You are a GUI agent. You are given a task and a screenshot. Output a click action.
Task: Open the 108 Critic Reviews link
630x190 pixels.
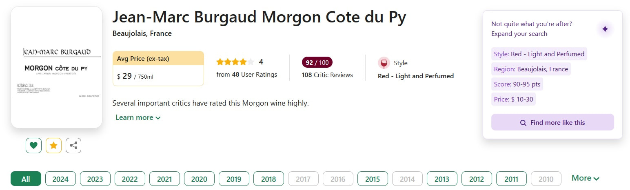[x=327, y=75]
